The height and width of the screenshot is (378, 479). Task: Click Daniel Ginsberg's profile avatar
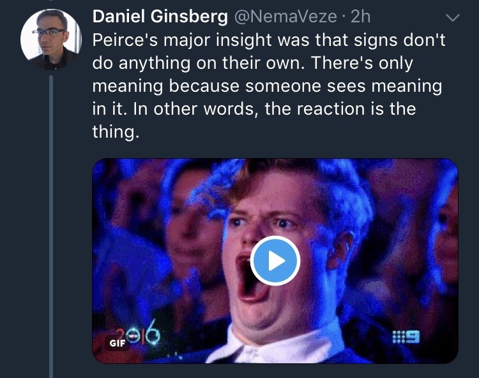tap(51, 40)
